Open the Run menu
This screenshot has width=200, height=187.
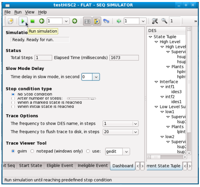[18, 12]
